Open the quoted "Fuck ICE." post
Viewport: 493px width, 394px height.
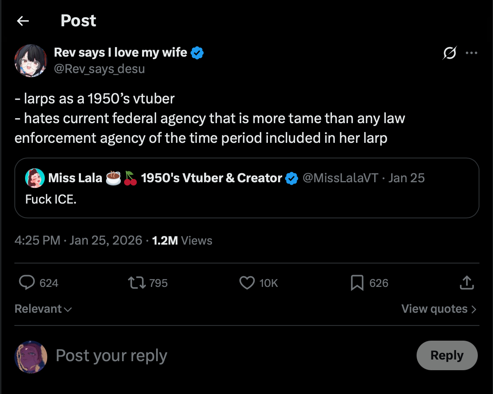point(246,200)
